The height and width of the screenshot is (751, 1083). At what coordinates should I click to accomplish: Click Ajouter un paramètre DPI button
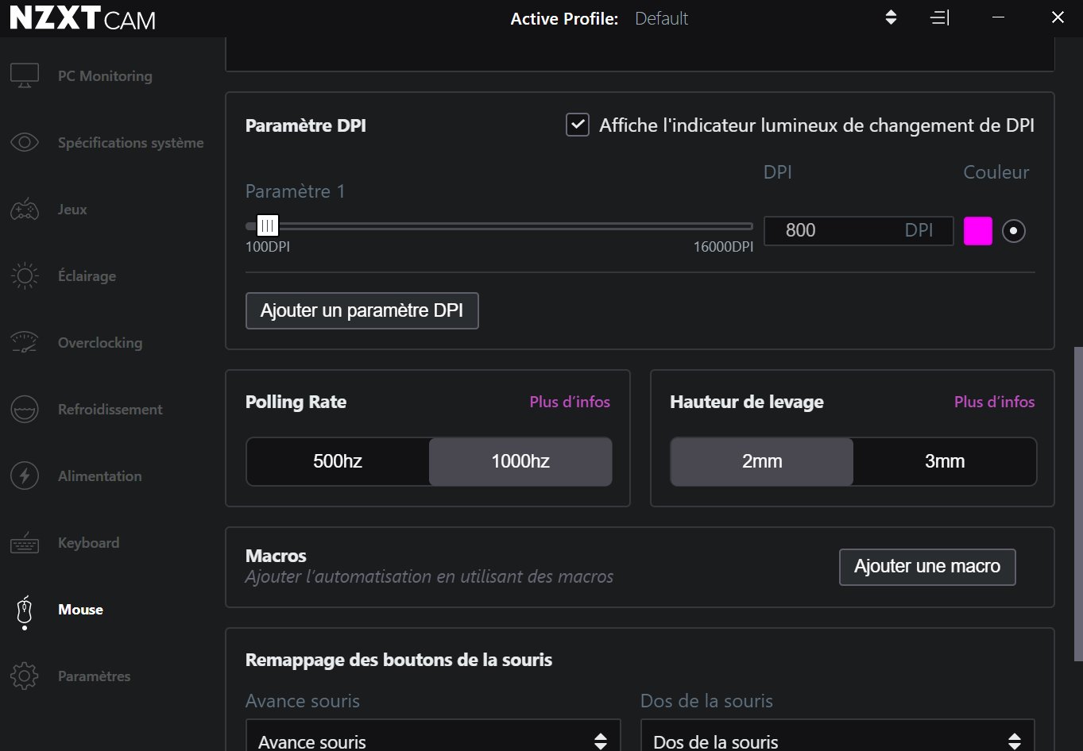tap(362, 310)
